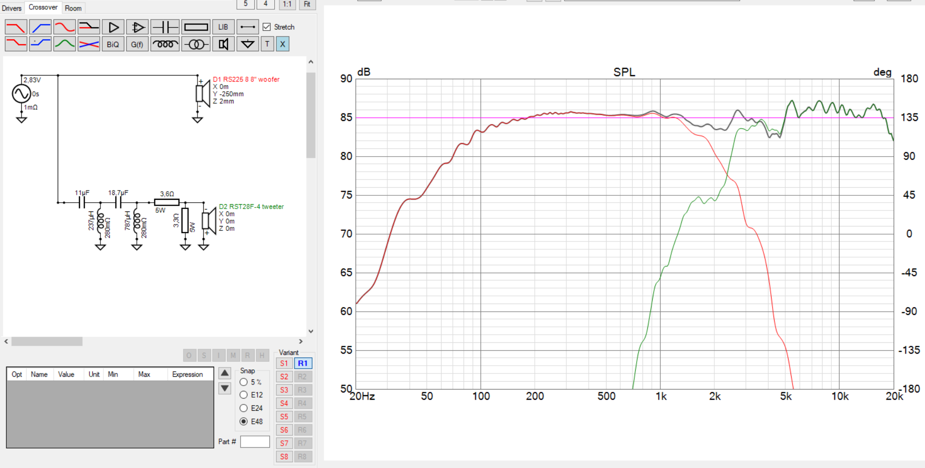The height and width of the screenshot is (468, 925).
Task: Add the red S-curve all-pass block
Action: [x=65, y=27]
